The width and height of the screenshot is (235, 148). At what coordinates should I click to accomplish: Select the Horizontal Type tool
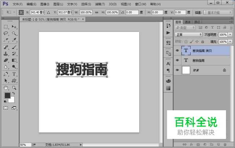point(14,74)
